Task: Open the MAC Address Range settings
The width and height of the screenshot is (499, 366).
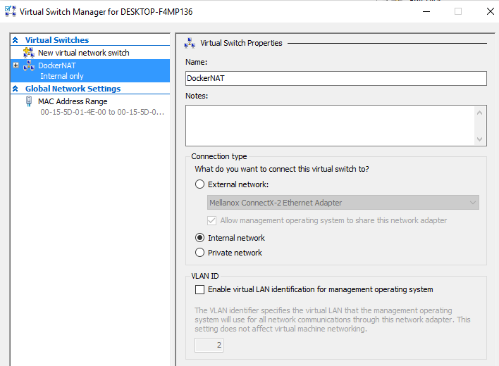Action: [x=73, y=101]
